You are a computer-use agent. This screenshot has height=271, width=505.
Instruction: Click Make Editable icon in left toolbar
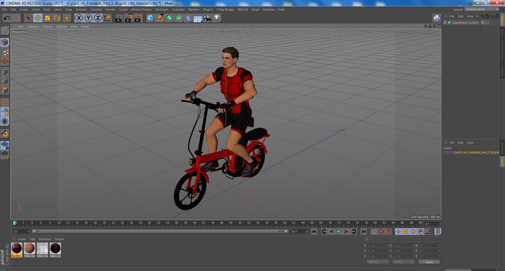(x=5, y=31)
